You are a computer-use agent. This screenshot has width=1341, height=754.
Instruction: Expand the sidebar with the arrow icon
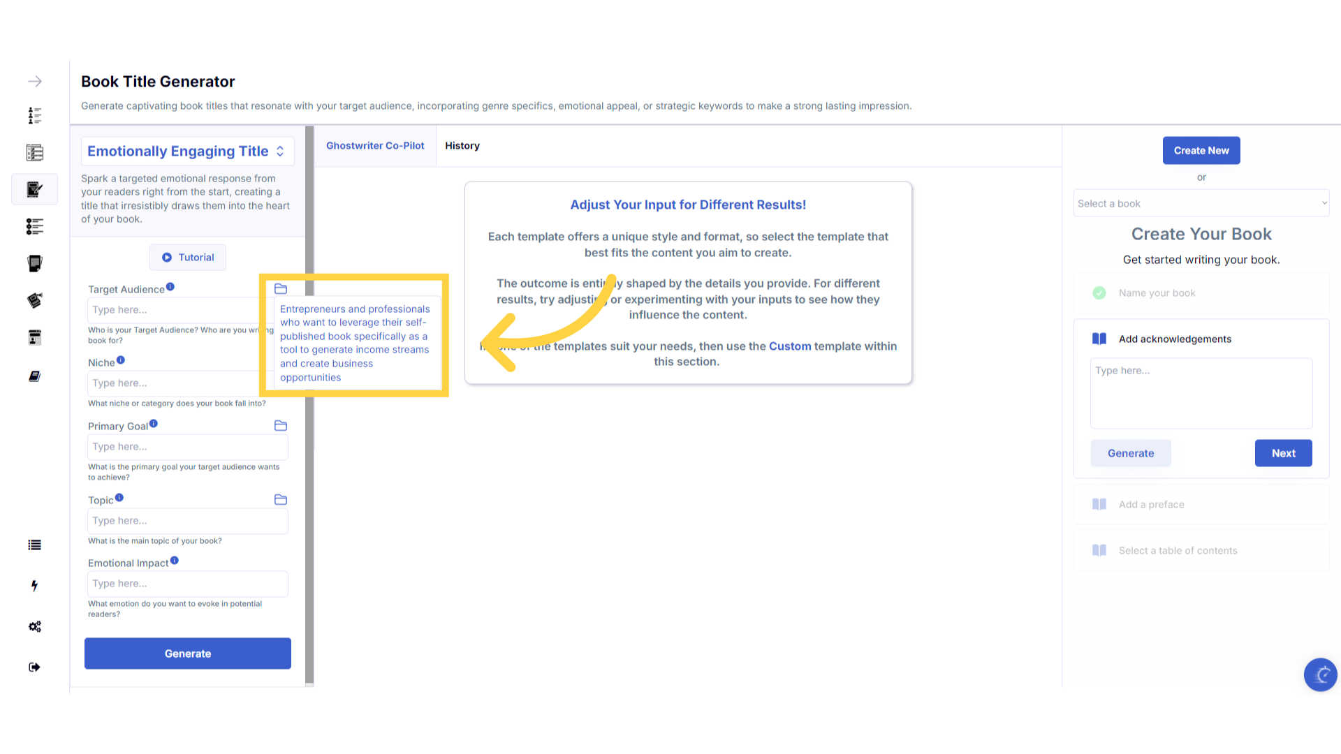[35, 82]
